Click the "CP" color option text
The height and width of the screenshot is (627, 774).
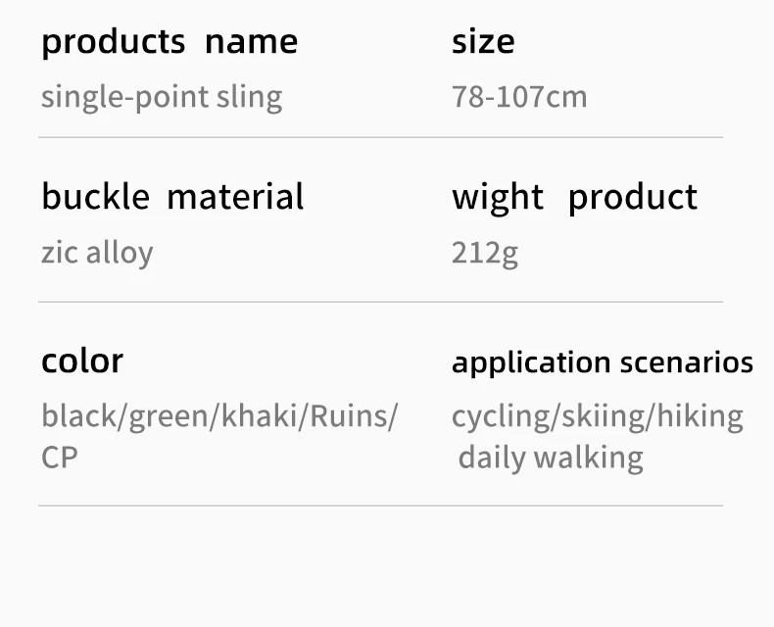point(60,458)
